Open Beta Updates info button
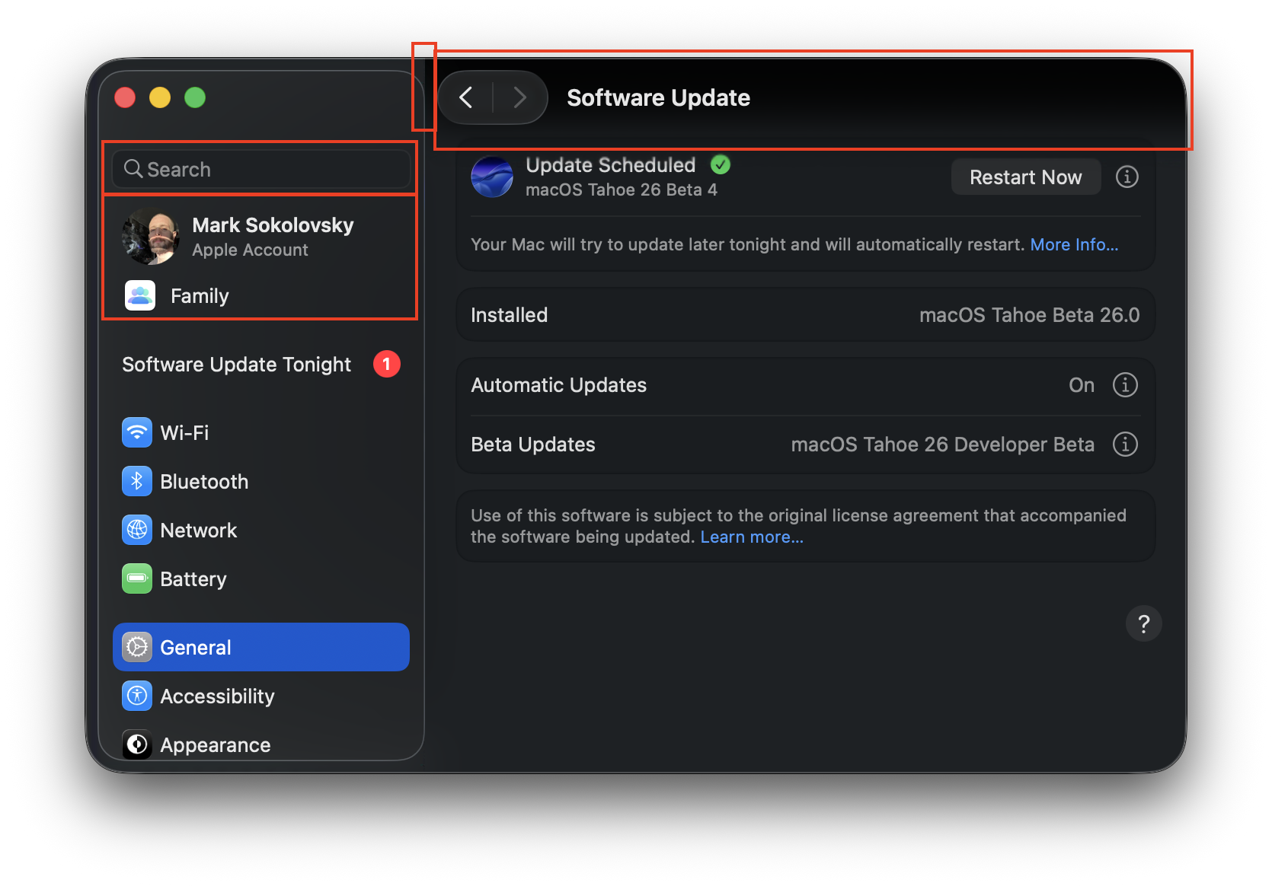 tap(1125, 445)
